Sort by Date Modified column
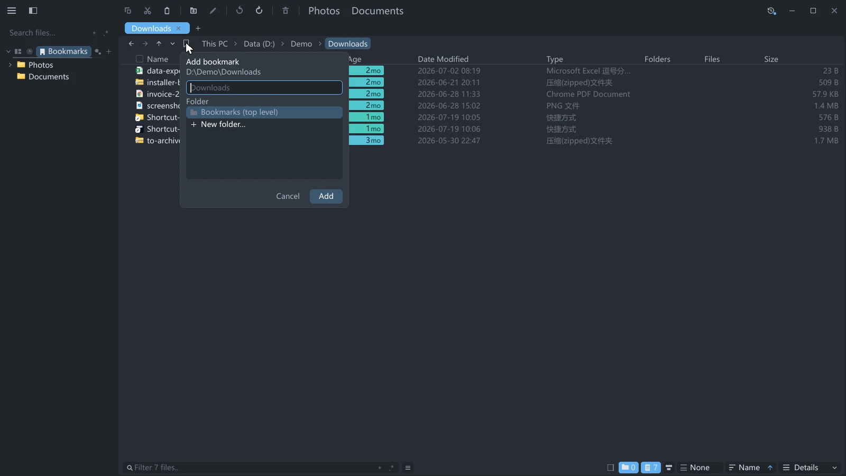 [443, 59]
